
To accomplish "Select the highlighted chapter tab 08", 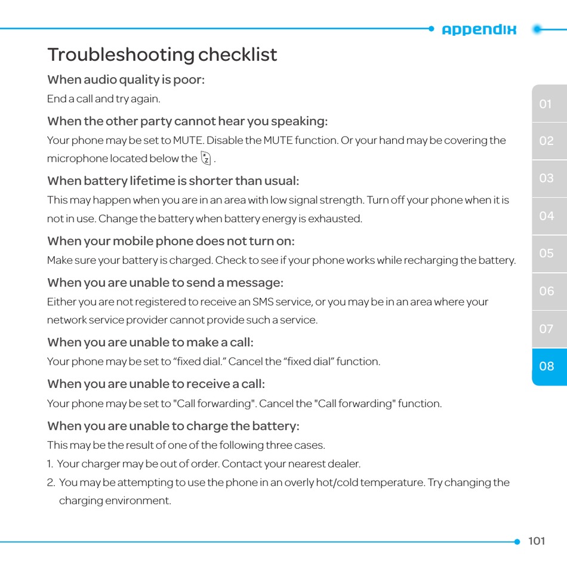I will [x=546, y=366].
